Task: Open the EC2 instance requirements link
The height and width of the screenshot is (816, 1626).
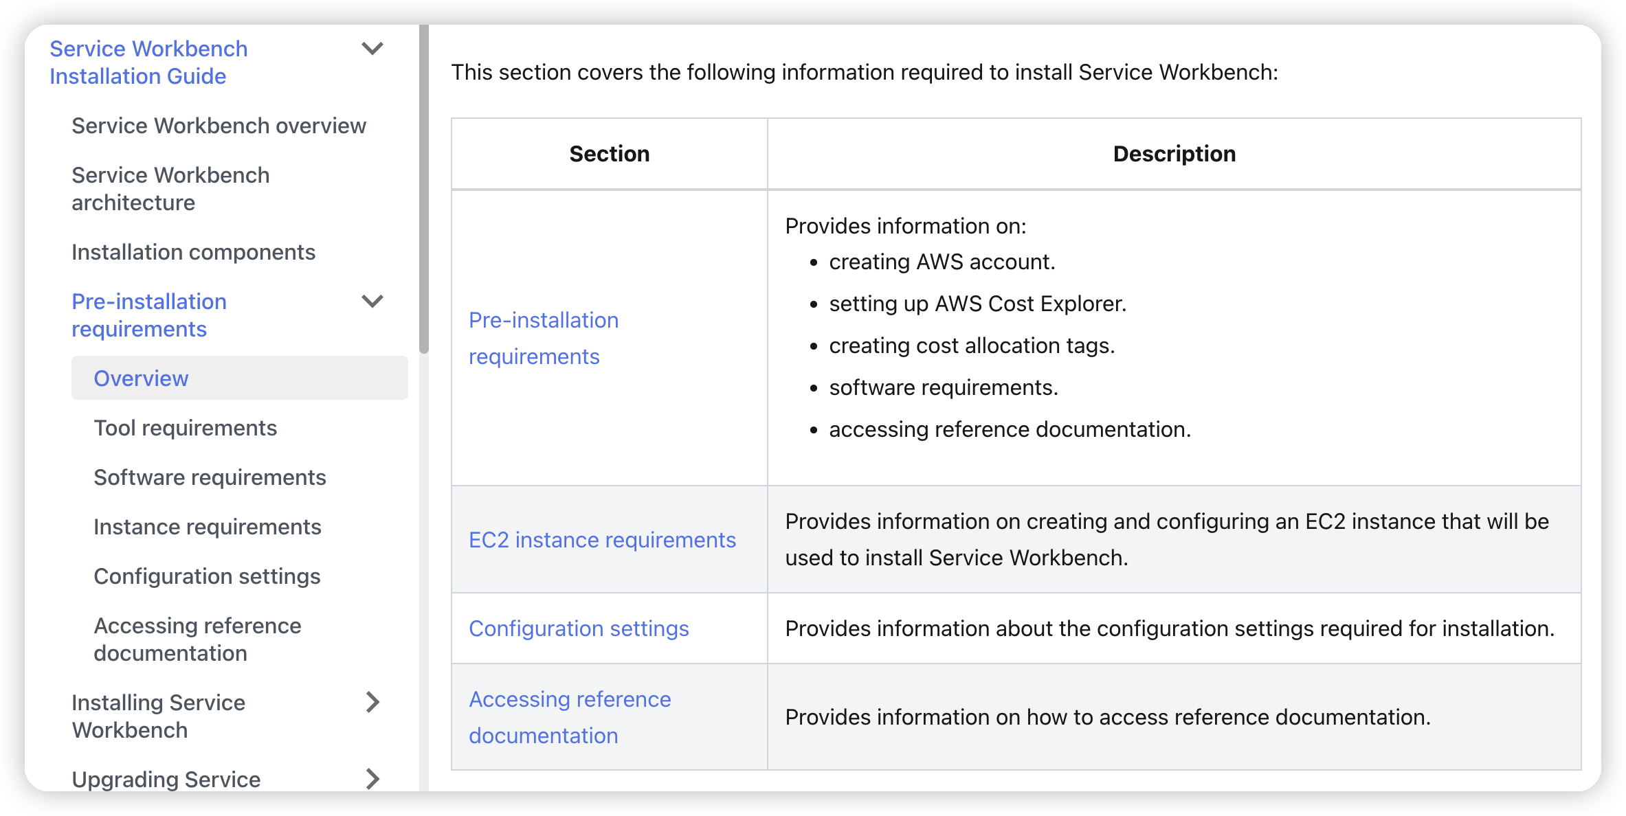Action: point(602,540)
